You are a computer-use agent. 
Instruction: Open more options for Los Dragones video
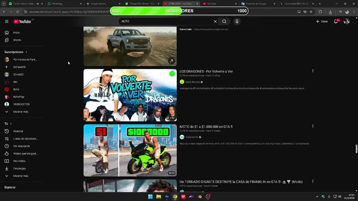click(313, 71)
